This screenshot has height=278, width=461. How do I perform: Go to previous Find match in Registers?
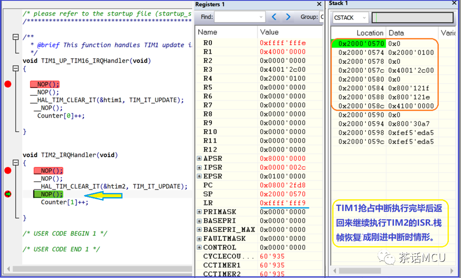click(274, 17)
